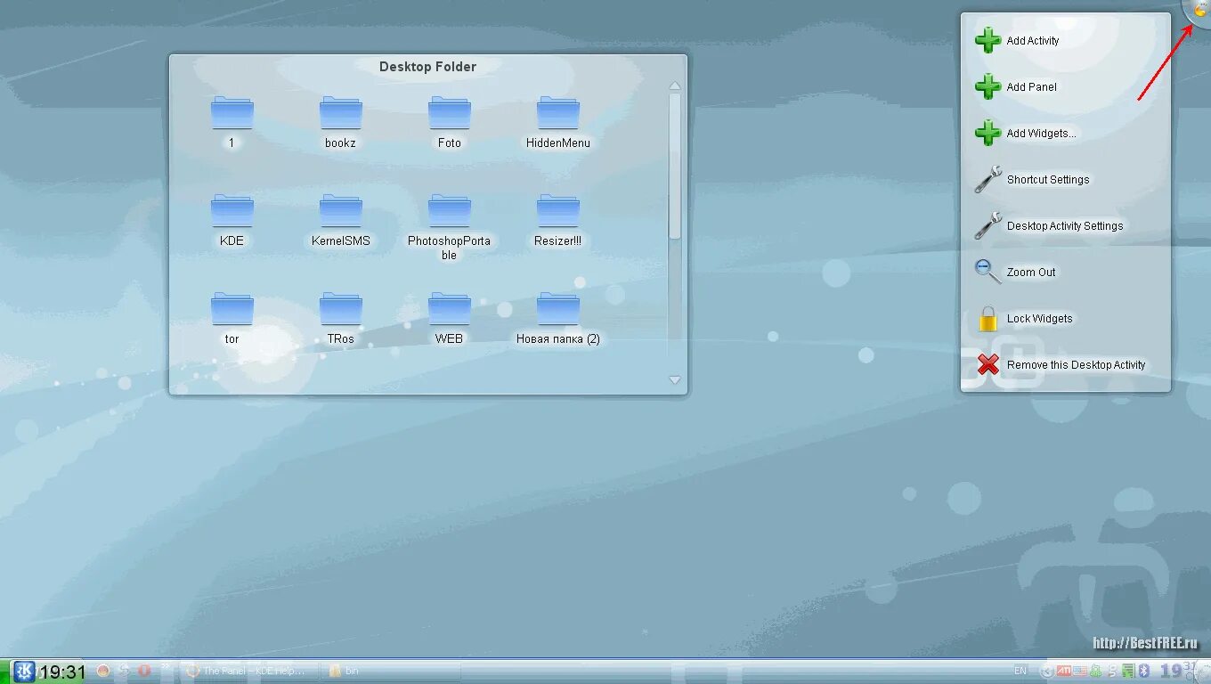
Task: Select the Новая папка (2) folder
Action: click(x=557, y=318)
